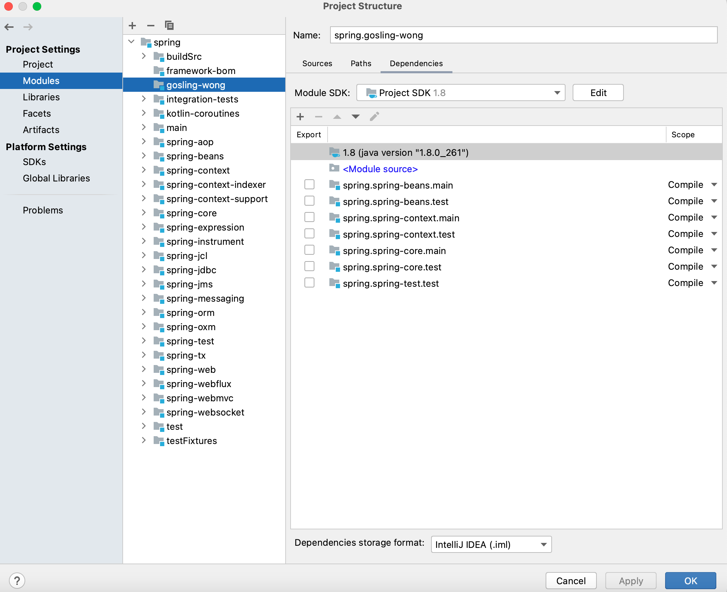
Task: Click the JDK 1.8 entry icon
Action: [x=334, y=152]
